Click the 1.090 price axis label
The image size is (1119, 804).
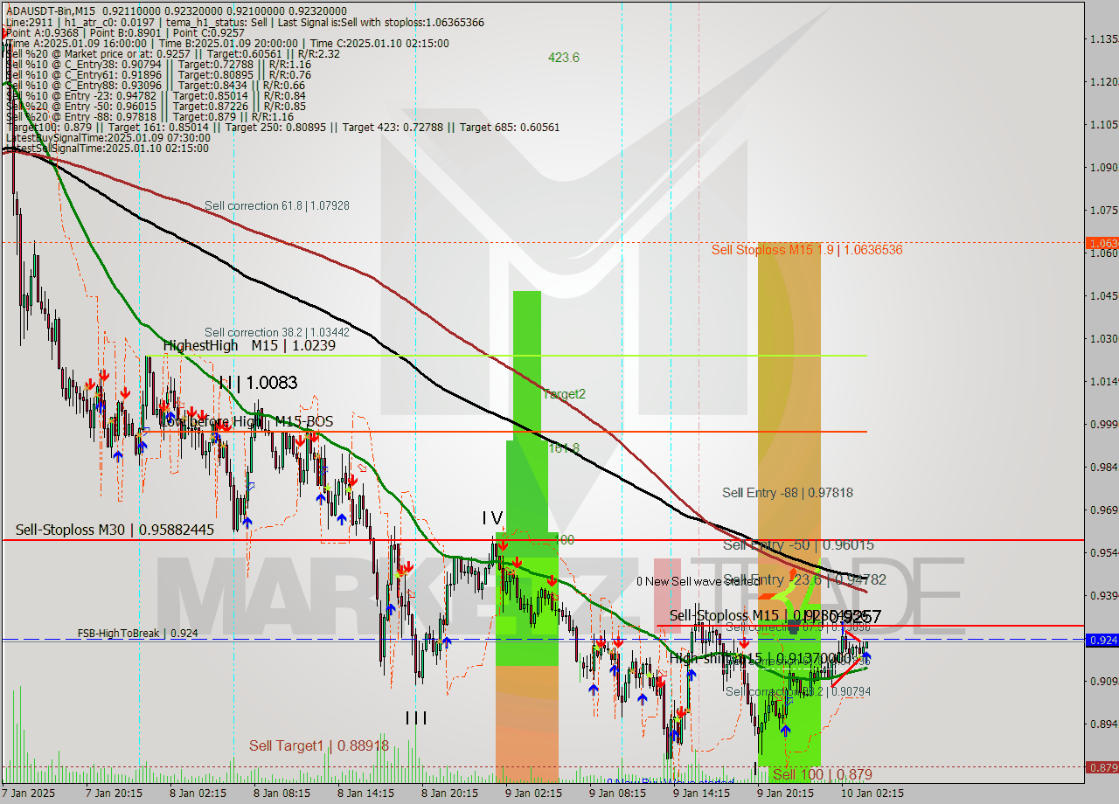click(x=1103, y=167)
